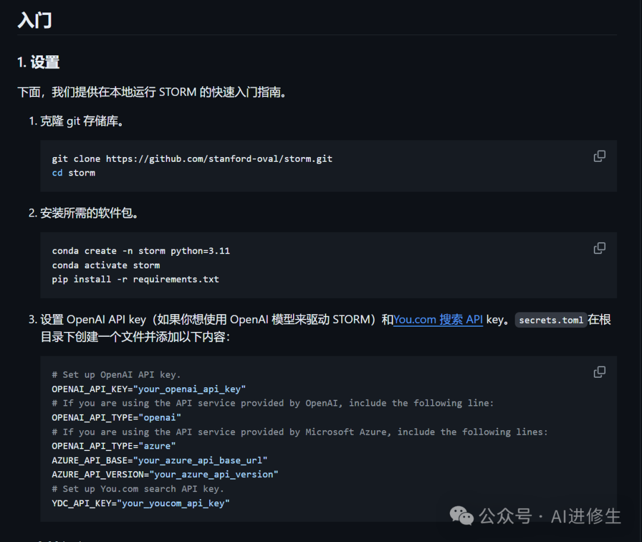Click the Microsoft Azure comment line
Image resolution: width=642 pixels, height=542 pixels.
(x=300, y=432)
